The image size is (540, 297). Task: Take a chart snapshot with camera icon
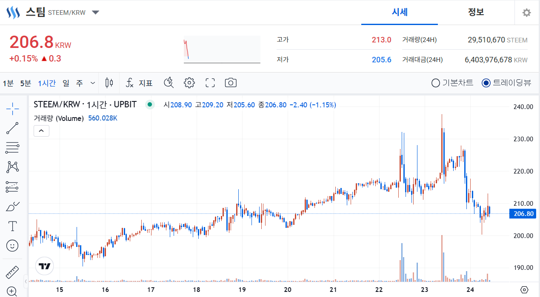click(x=231, y=83)
